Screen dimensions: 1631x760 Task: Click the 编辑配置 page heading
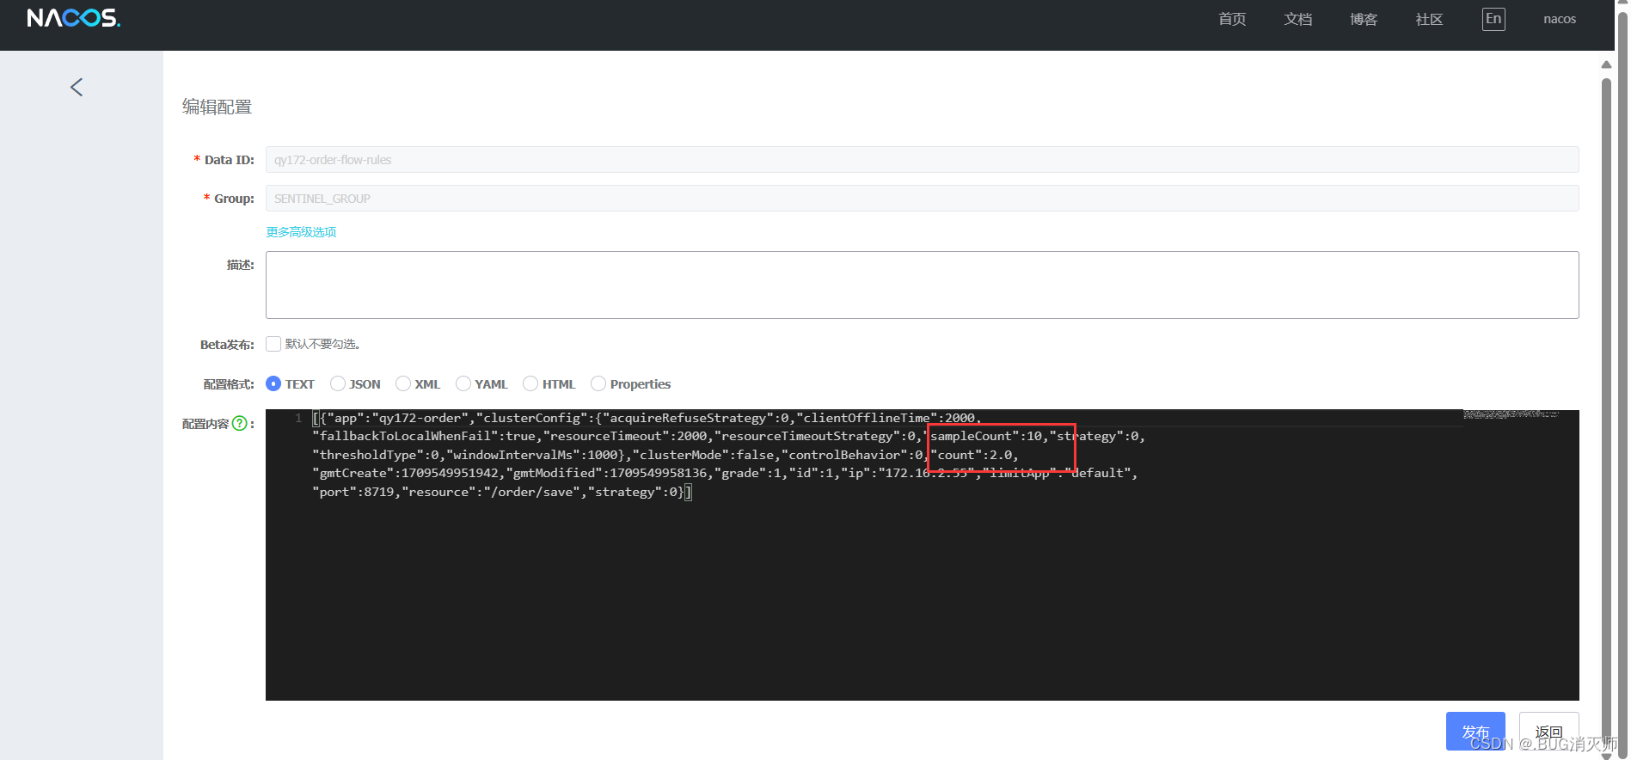click(217, 107)
